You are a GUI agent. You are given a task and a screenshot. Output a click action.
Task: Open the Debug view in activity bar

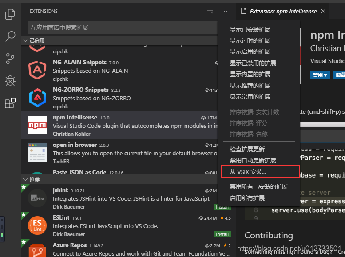10,81
